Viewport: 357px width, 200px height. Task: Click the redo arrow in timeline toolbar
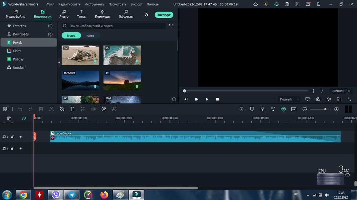click(x=30, y=109)
